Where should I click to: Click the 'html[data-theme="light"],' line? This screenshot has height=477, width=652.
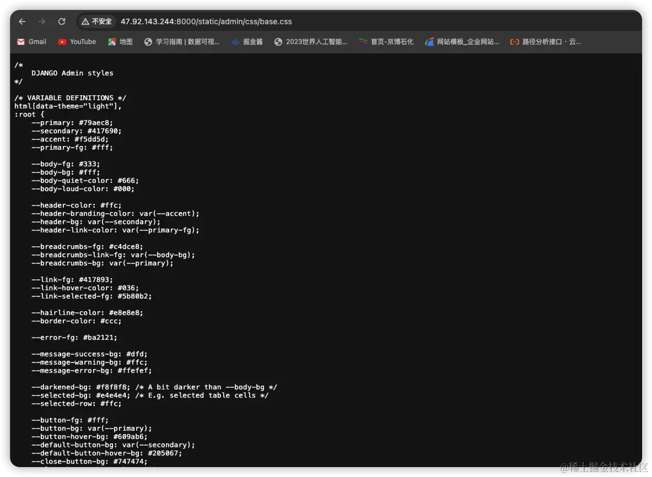click(x=68, y=106)
